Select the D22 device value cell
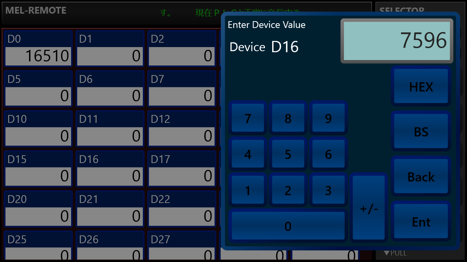Viewport: 467px width, 262px height. click(x=182, y=216)
